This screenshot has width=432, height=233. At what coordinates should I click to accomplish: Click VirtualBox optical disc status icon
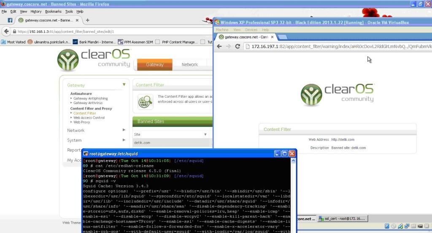394,226
